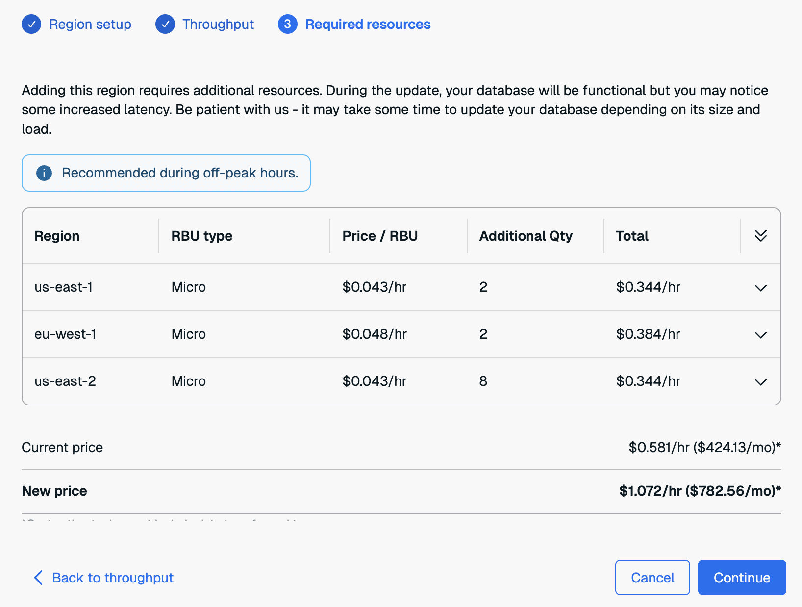Click the step 3 number badge

pos(288,24)
